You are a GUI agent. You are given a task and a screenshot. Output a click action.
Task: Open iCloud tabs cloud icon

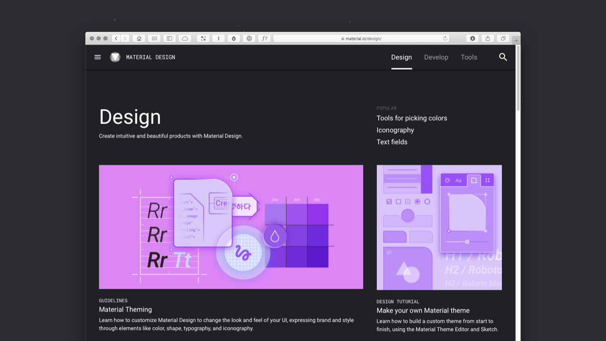click(185, 38)
